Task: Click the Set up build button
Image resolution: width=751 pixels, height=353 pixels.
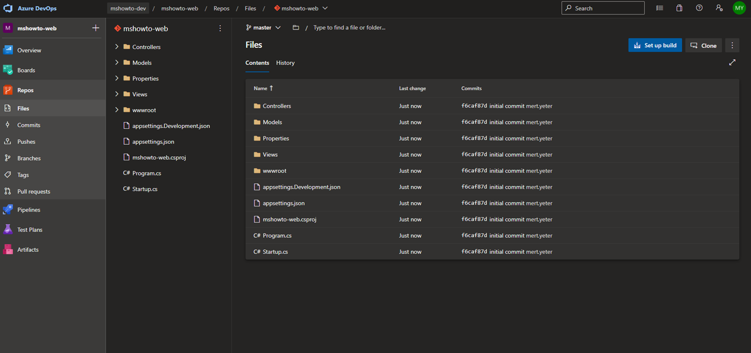Action: [x=655, y=45]
